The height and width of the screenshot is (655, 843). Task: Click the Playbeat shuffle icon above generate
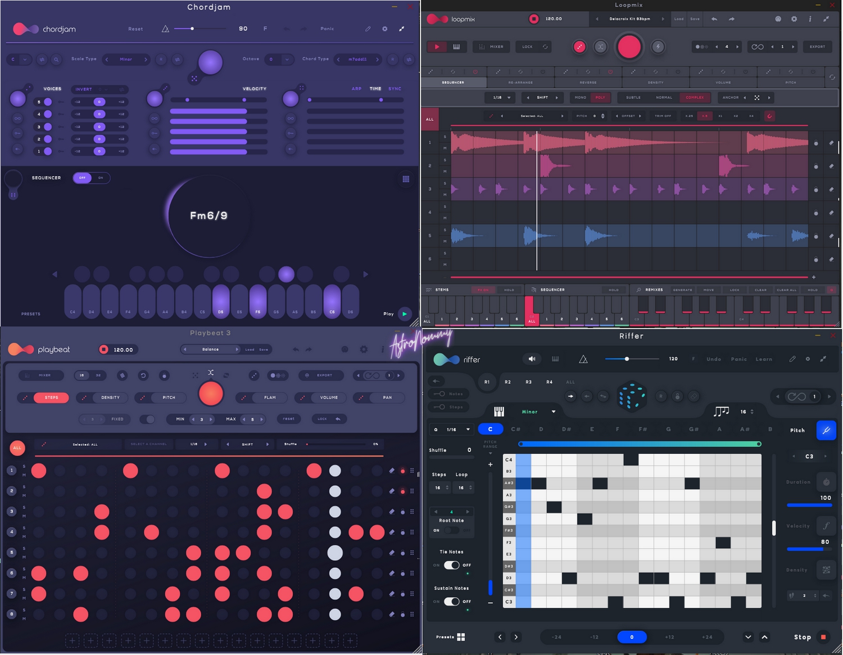(211, 372)
